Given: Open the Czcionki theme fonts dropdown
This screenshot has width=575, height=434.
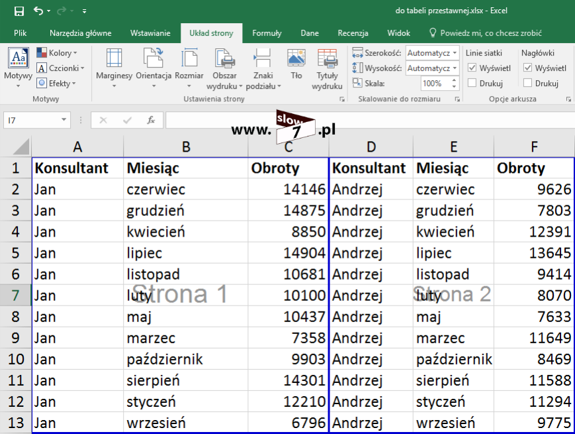Looking at the screenshot, I should [x=60, y=68].
